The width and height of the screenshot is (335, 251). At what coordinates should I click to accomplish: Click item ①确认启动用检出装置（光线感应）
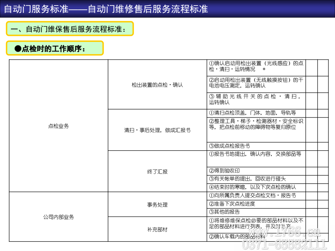tap(256, 66)
